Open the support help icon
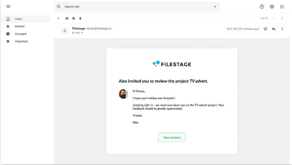 tap(262, 7)
